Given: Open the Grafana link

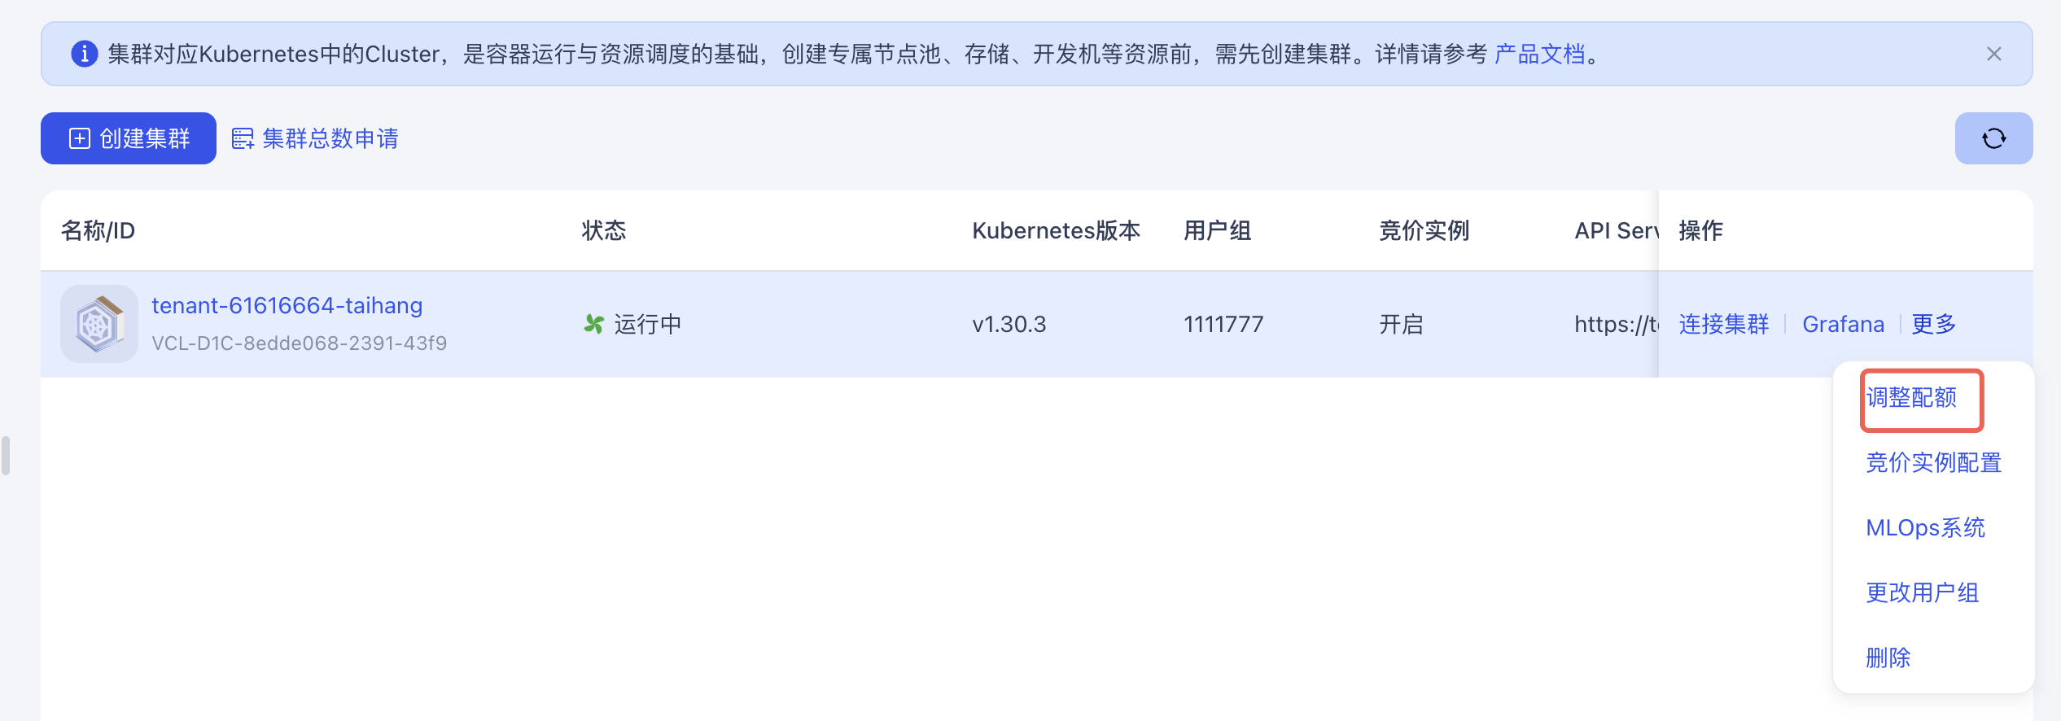Looking at the screenshot, I should pos(1843,324).
